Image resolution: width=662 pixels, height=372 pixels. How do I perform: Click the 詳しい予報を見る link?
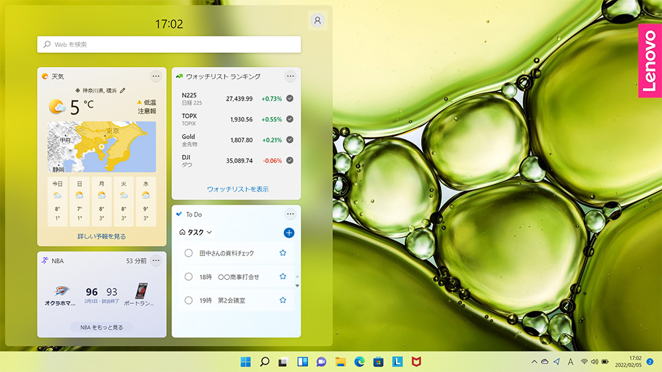pos(101,236)
